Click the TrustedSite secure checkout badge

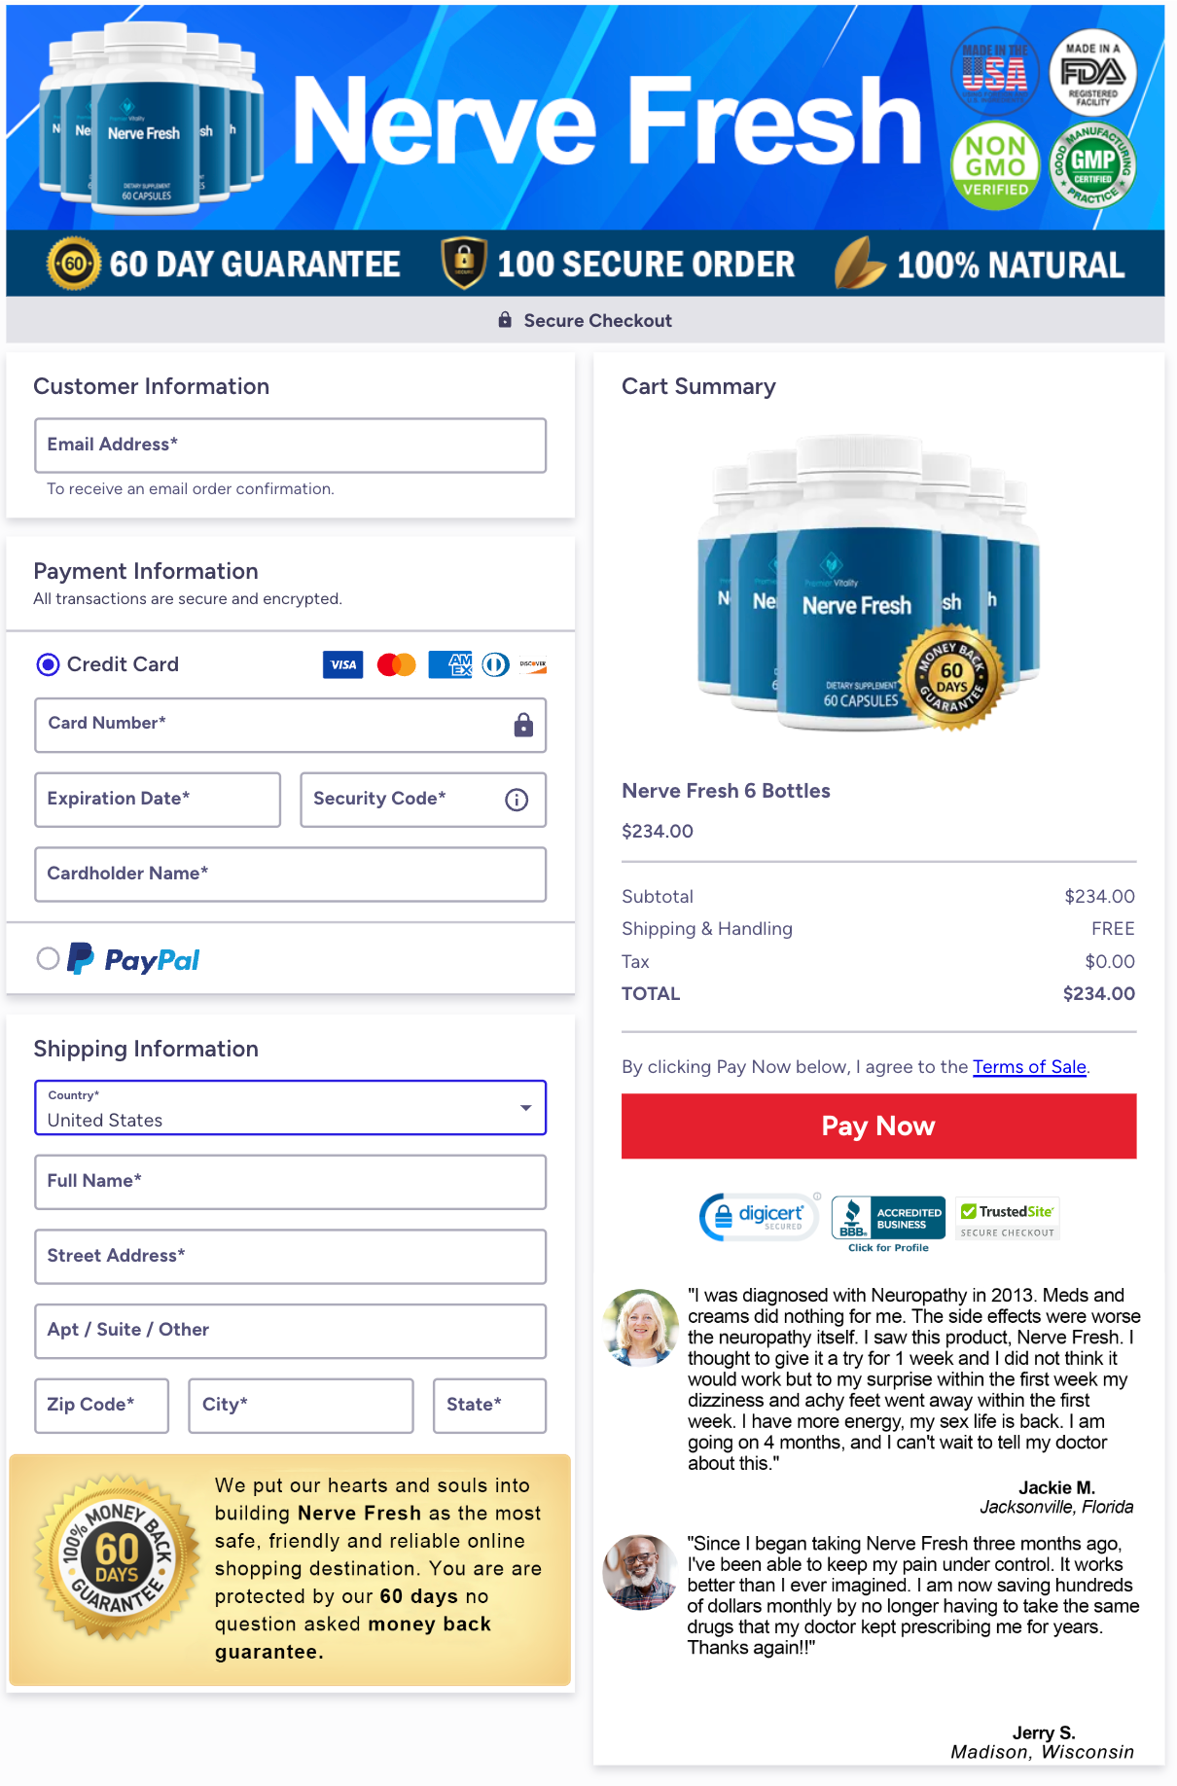click(x=1007, y=1219)
